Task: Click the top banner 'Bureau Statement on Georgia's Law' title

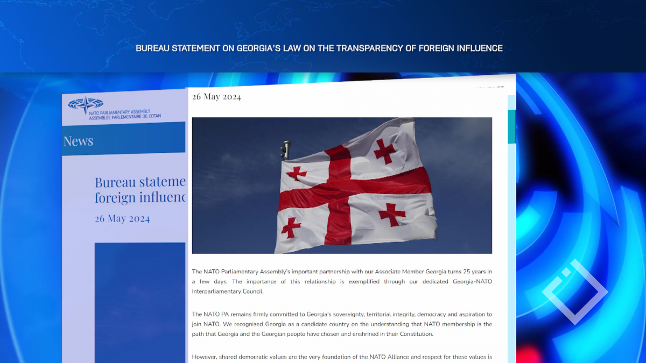Action: pyautogui.click(x=319, y=48)
